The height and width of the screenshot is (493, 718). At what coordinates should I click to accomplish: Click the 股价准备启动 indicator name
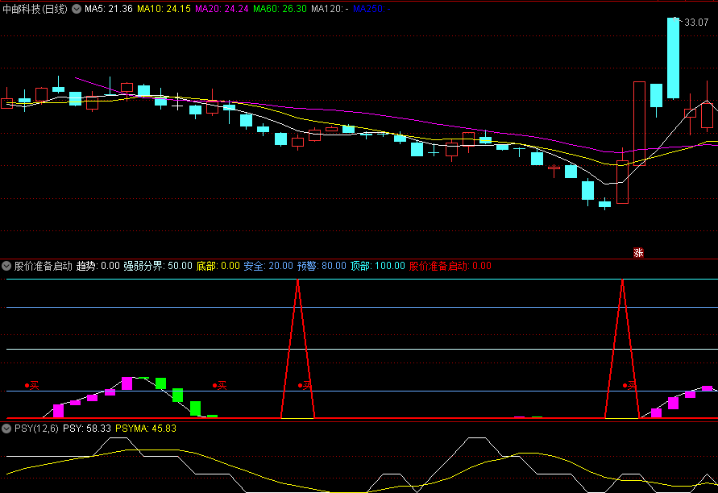(44, 266)
